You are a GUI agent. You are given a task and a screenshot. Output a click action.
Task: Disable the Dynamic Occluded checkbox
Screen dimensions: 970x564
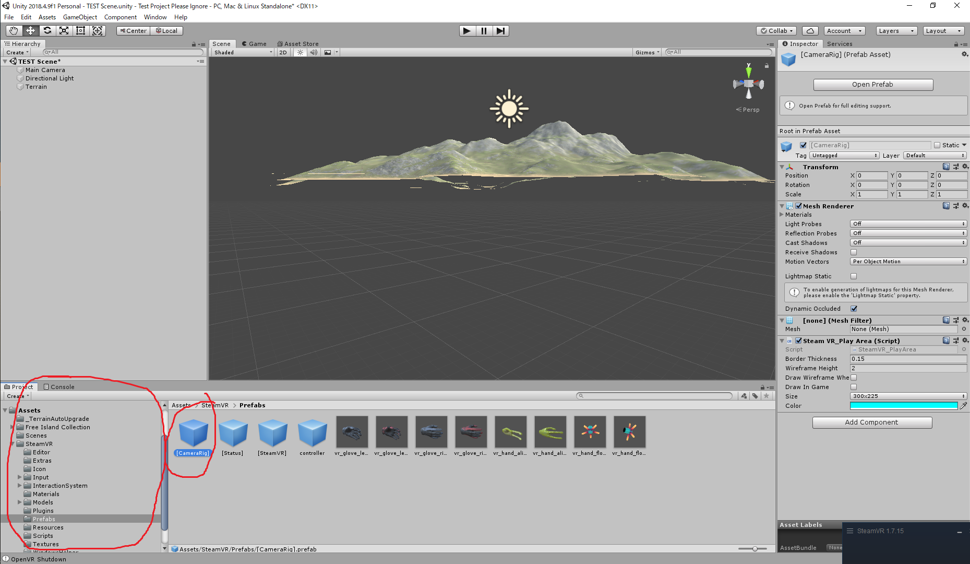tap(854, 309)
